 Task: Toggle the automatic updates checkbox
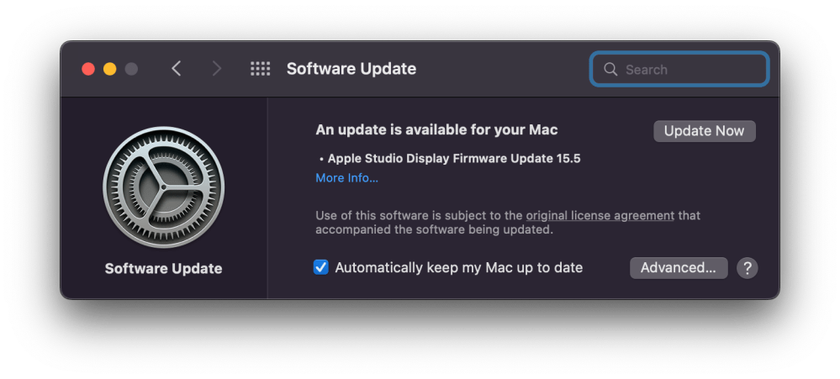320,267
